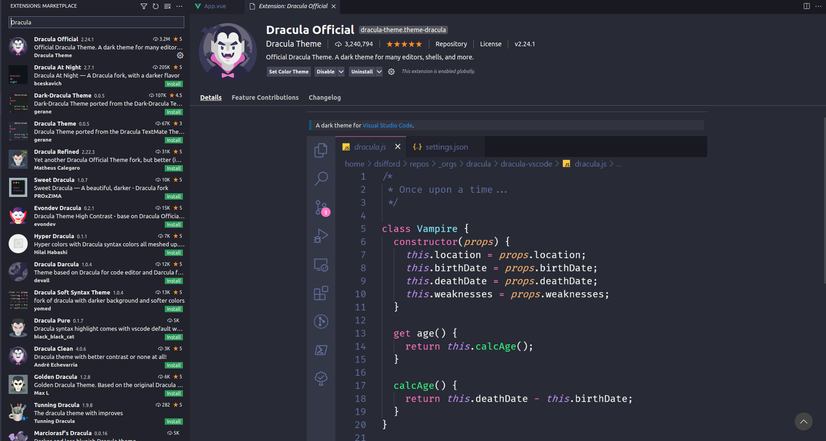
Task: Install the Dracula Darcula extension
Action: (174, 281)
